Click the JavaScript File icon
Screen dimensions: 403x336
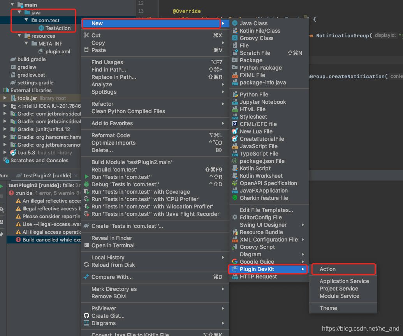click(x=235, y=146)
